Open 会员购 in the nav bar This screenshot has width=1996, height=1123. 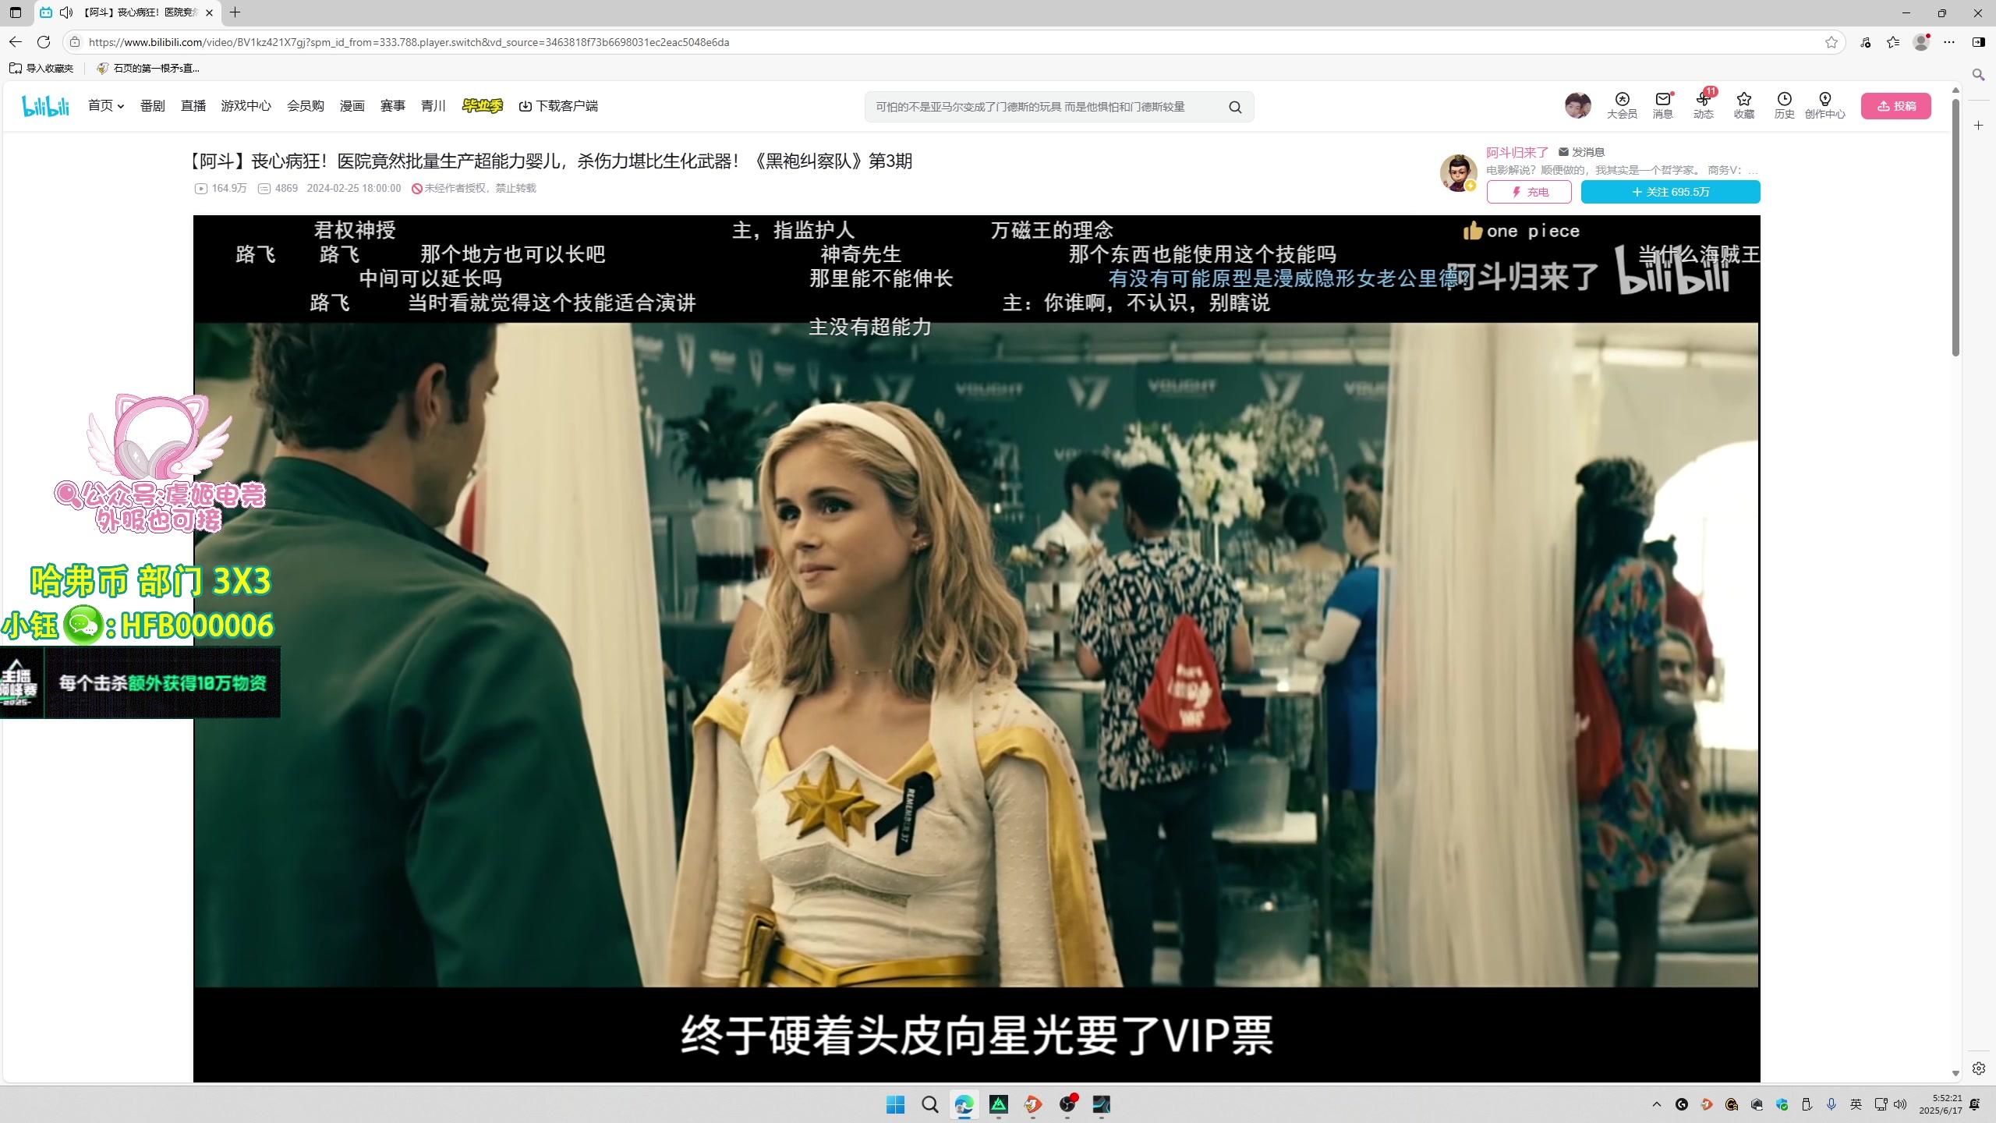pos(305,106)
